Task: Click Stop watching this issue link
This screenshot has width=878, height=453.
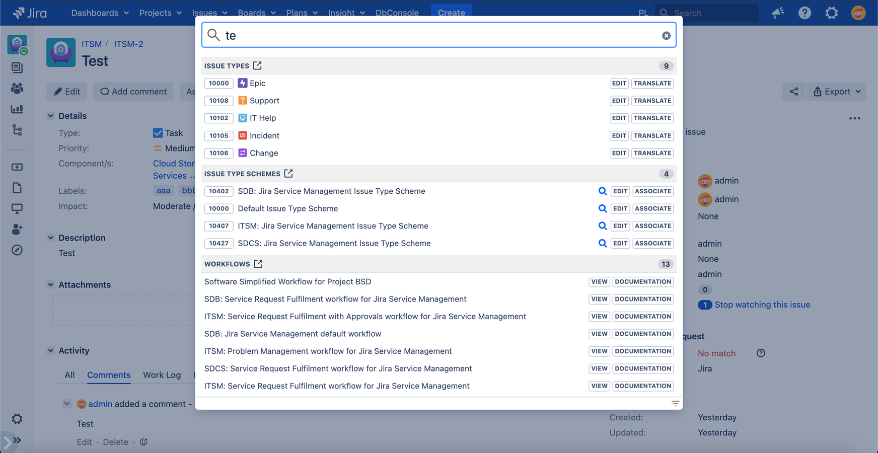Action: click(x=762, y=305)
